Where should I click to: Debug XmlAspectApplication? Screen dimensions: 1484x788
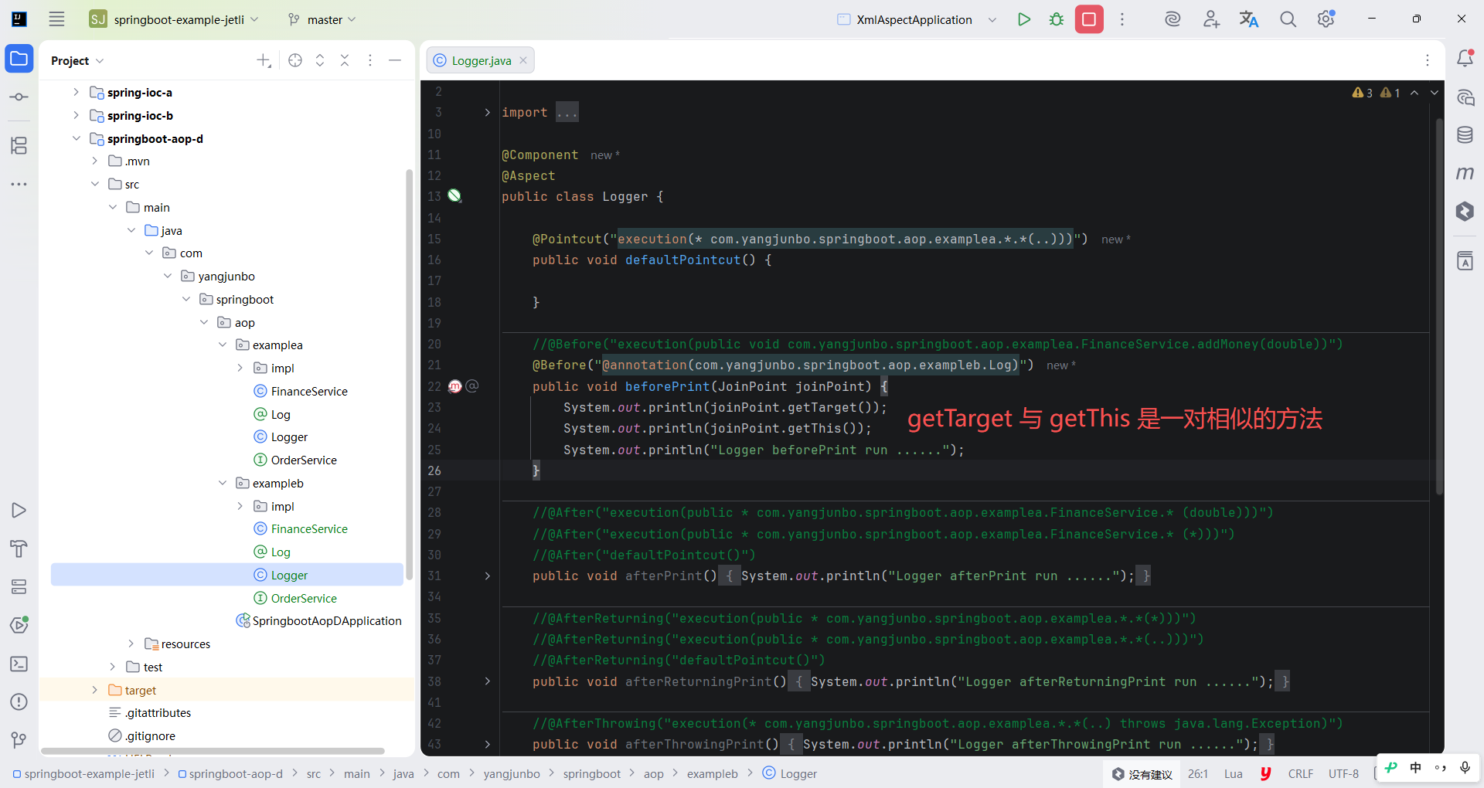point(1057,19)
